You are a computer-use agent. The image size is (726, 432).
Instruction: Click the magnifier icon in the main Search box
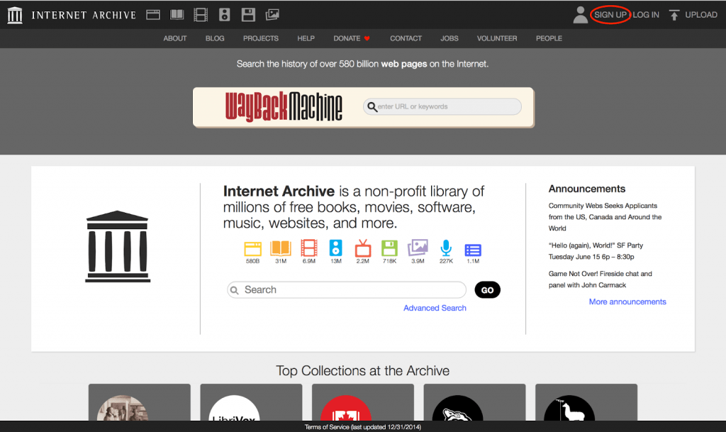tap(234, 290)
